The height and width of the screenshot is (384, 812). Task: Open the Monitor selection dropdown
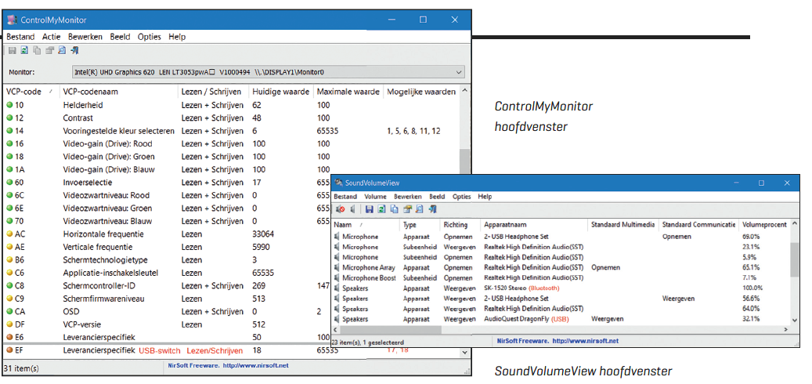point(269,72)
